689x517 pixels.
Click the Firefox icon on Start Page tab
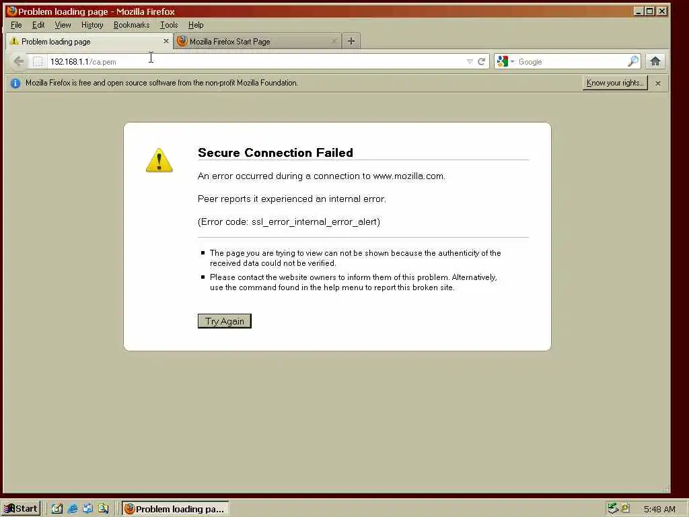[x=182, y=41]
